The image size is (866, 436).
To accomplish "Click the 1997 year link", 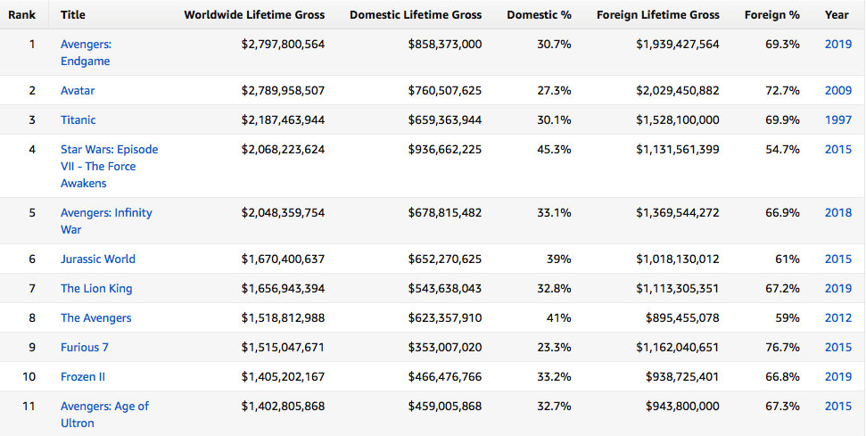I will 837,119.
